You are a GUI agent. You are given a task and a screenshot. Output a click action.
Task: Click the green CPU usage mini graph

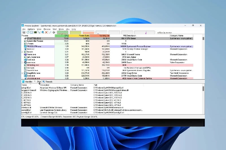coord(62,32)
